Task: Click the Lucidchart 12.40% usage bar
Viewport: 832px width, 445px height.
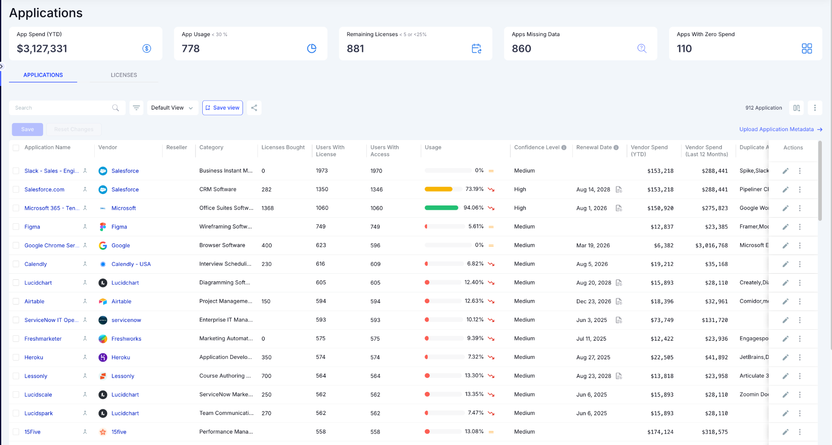Action: [443, 283]
